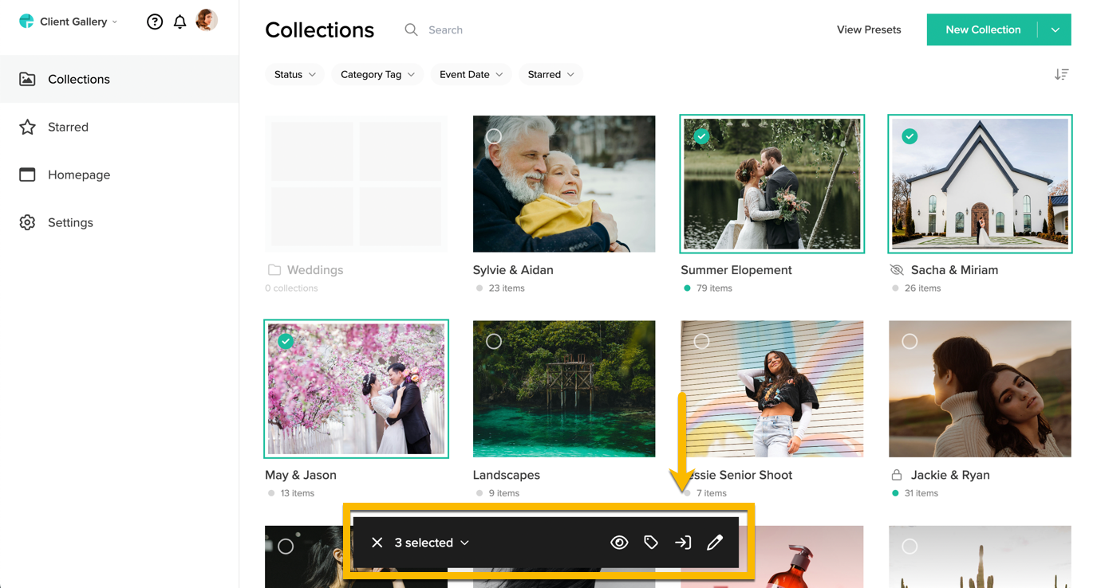Image resolution: width=1097 pixels, height=588 pixels.
Task: Open the Category Tag filter dropdown
Action: pos(377,74)
